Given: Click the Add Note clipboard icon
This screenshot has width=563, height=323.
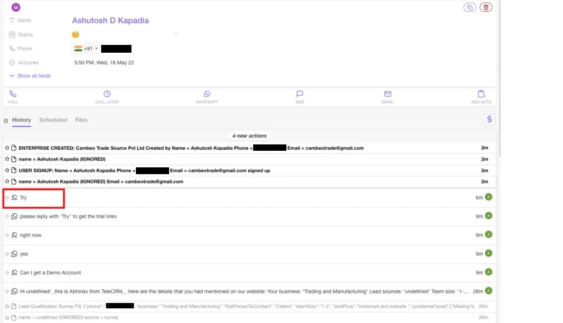Looking at the screenshot, I should (481, 94).
